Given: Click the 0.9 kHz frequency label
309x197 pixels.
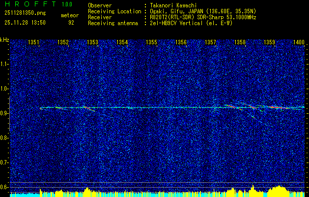Looking at the screenshot, I should (4, 113).
